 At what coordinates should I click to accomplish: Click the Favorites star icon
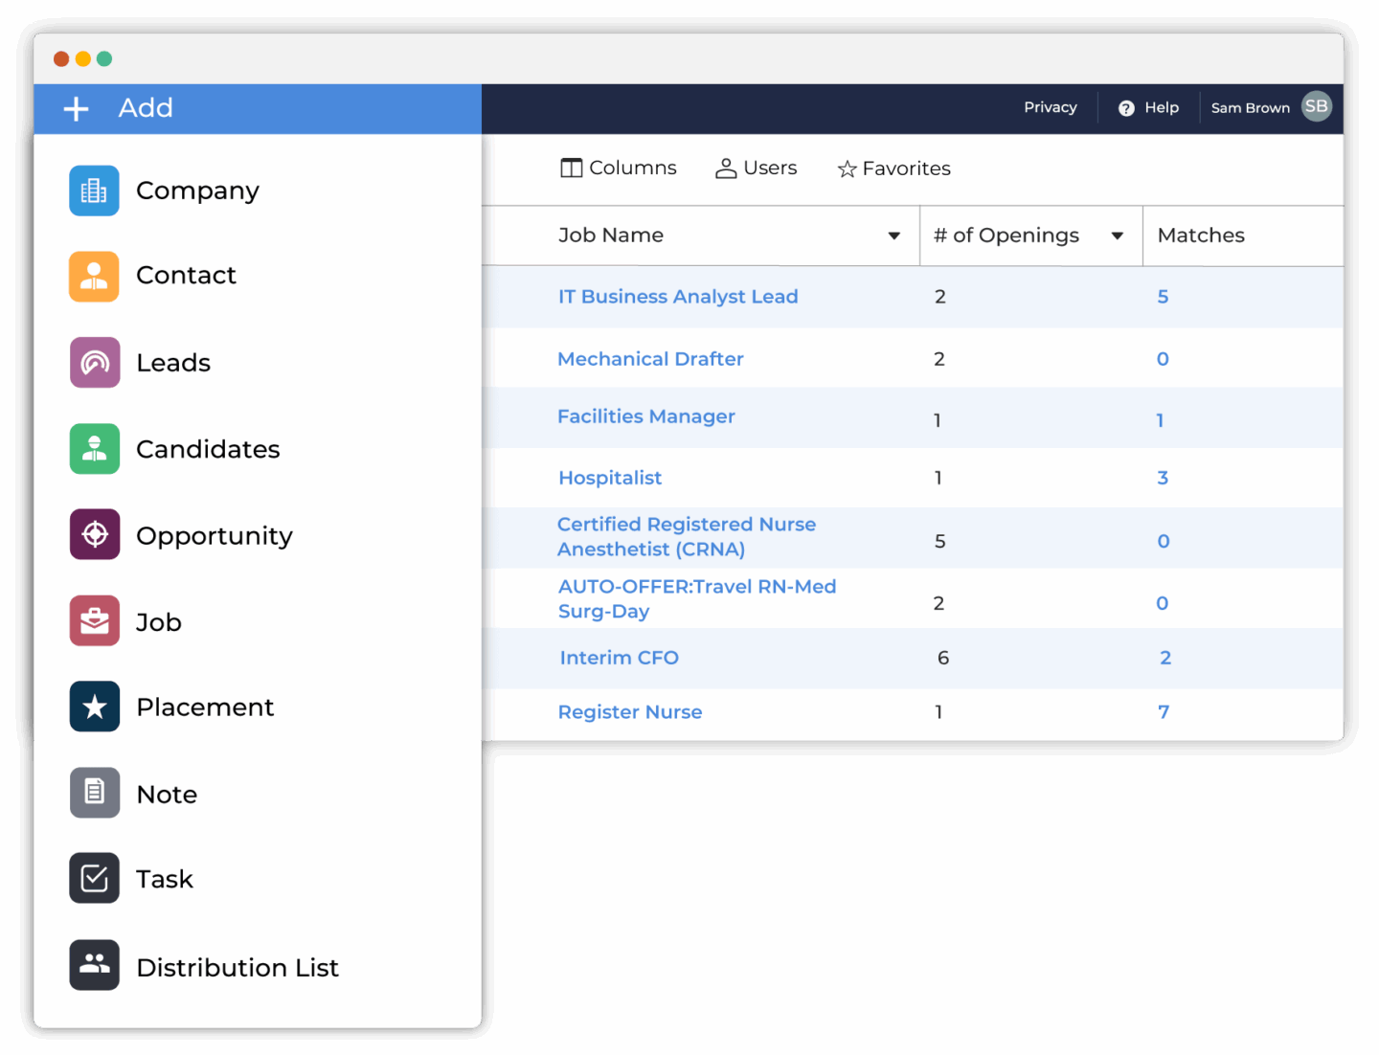pyautogui.click(x=848, y=169)
